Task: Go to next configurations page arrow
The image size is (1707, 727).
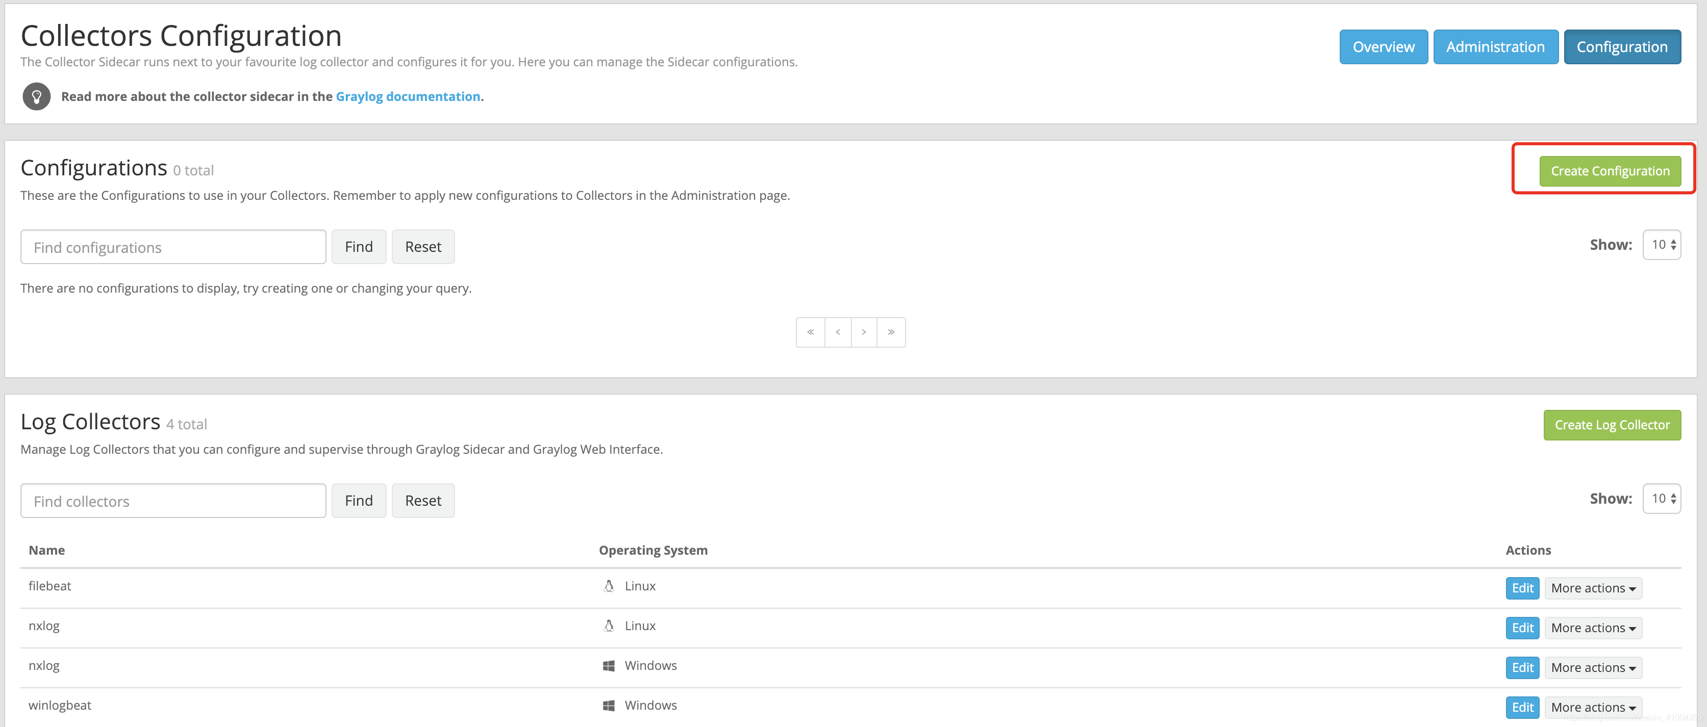Action: coord(863,332)
